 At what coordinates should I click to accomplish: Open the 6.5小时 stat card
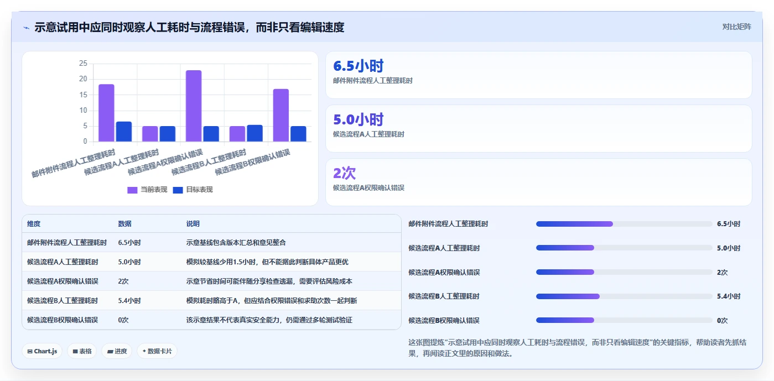point(538,75)
